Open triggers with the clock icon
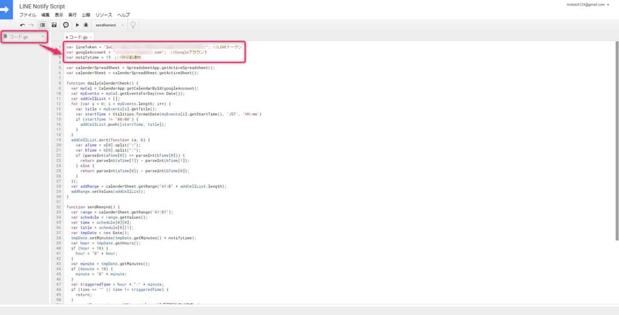Screen dimensions: 619x315 (x=65, y=25)
